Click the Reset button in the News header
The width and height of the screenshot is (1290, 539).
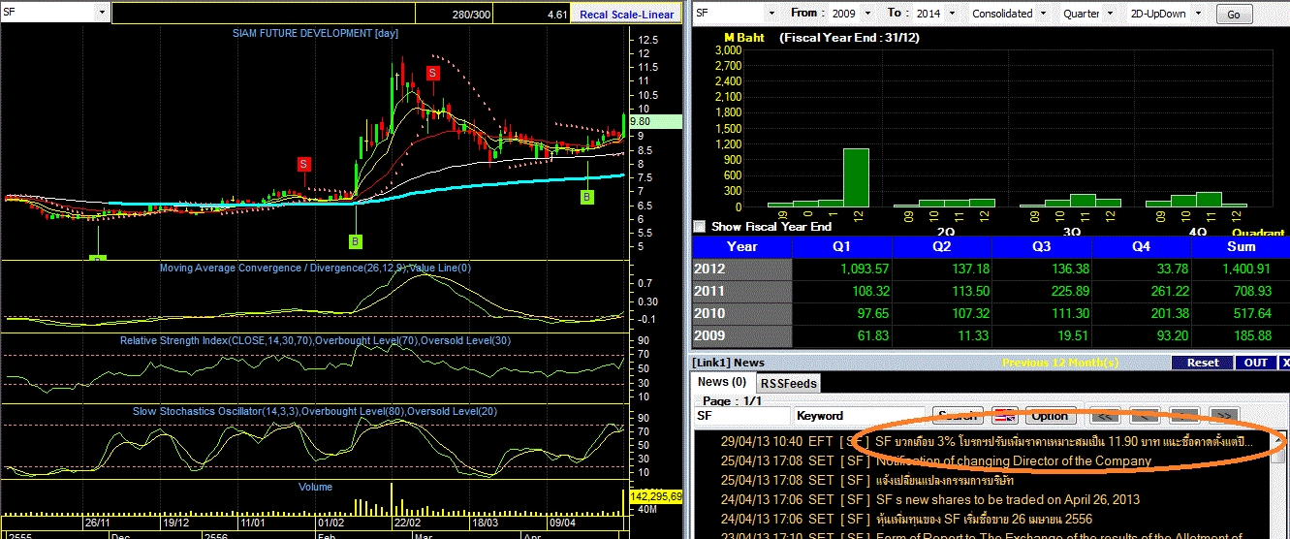(1202, 363)
